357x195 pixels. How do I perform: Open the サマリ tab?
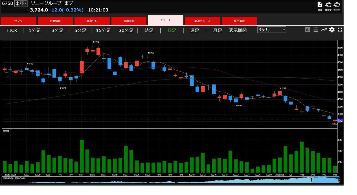click(x=18, y=21)
